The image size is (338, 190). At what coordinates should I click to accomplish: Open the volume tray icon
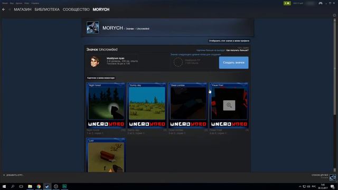point(308,186)
